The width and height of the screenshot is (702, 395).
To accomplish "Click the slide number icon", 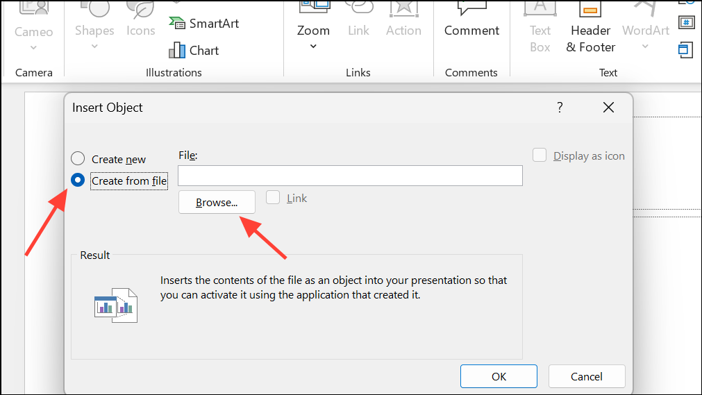I will 687,22.
